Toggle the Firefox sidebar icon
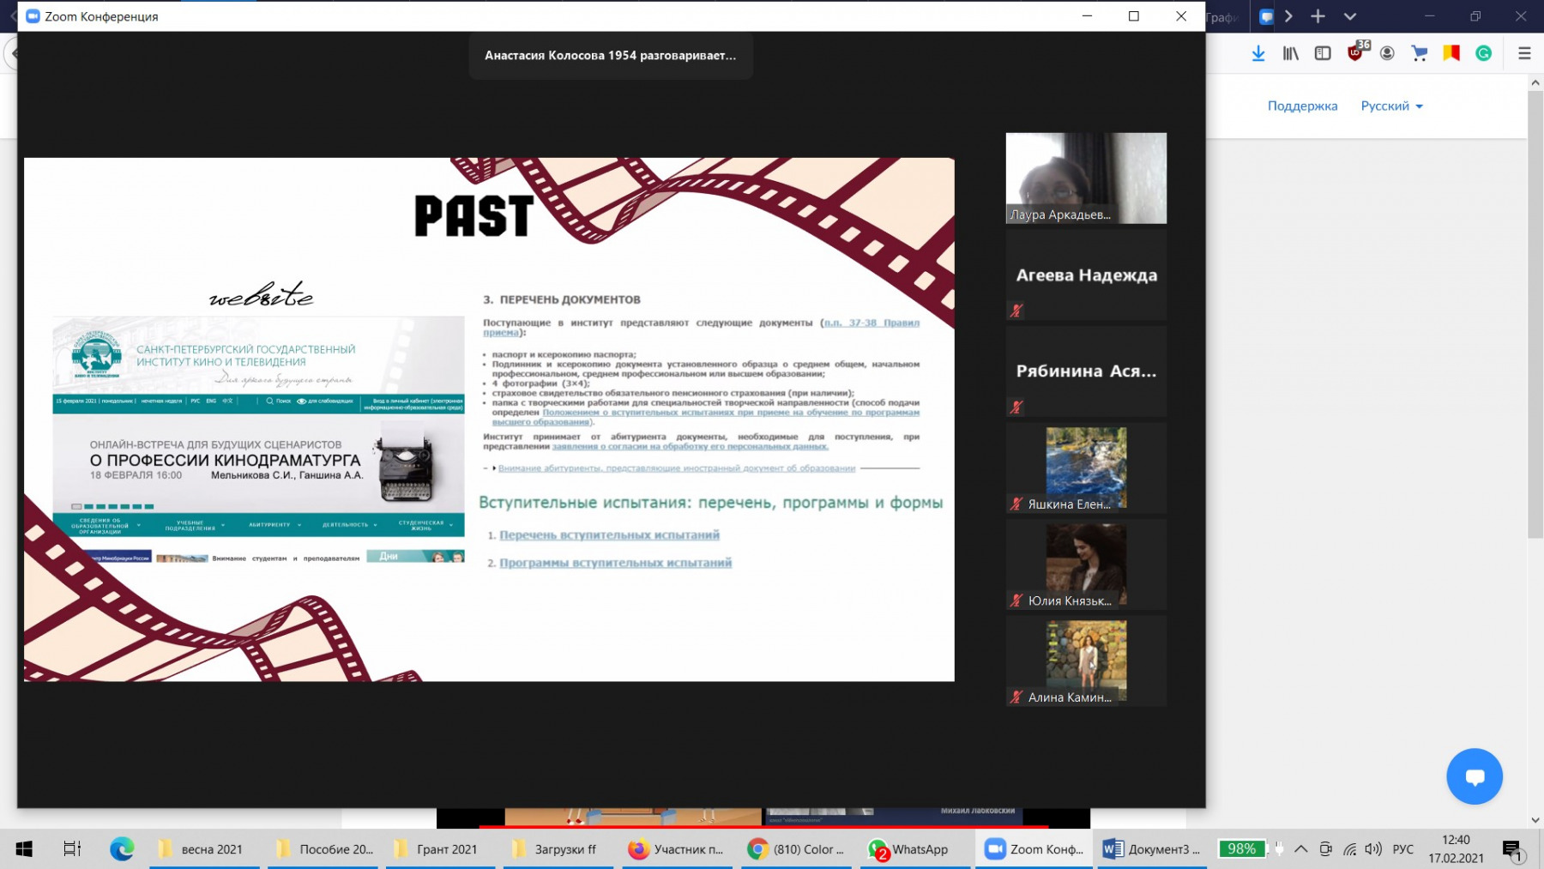The height and width of the screenshot is (869, 1544). (1323, 53)
